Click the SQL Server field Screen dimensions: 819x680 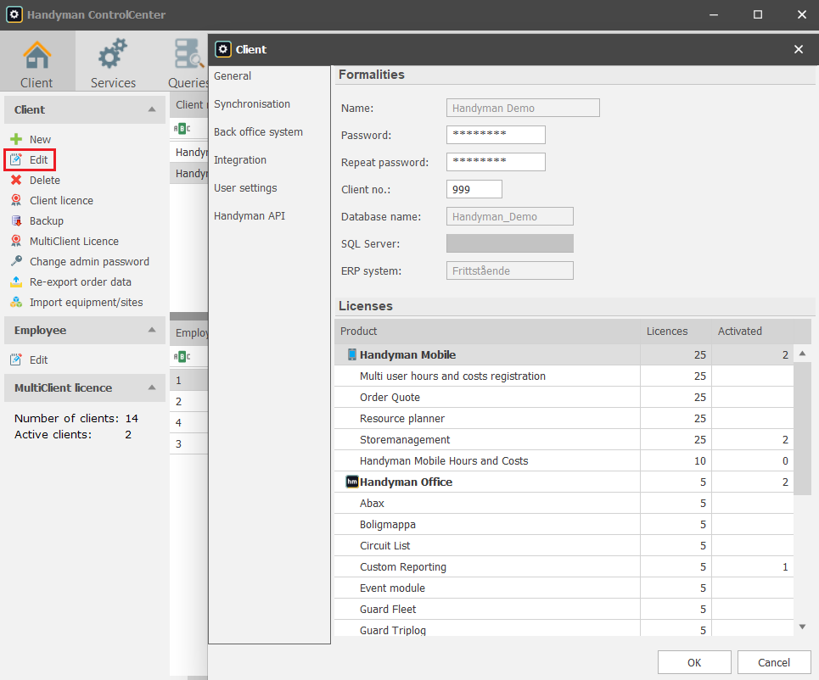tap(510, 243)
